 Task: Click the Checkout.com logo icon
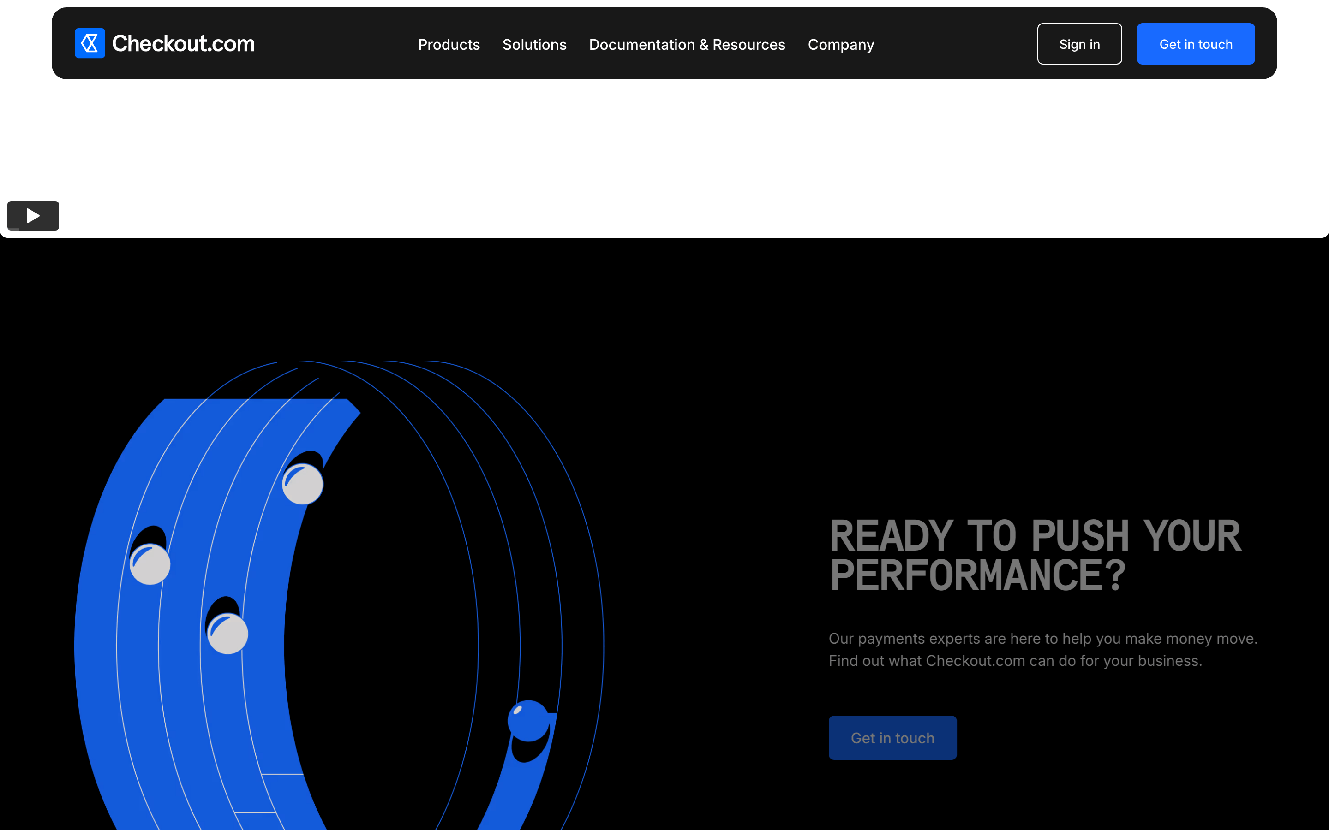(x=90, y=43)
